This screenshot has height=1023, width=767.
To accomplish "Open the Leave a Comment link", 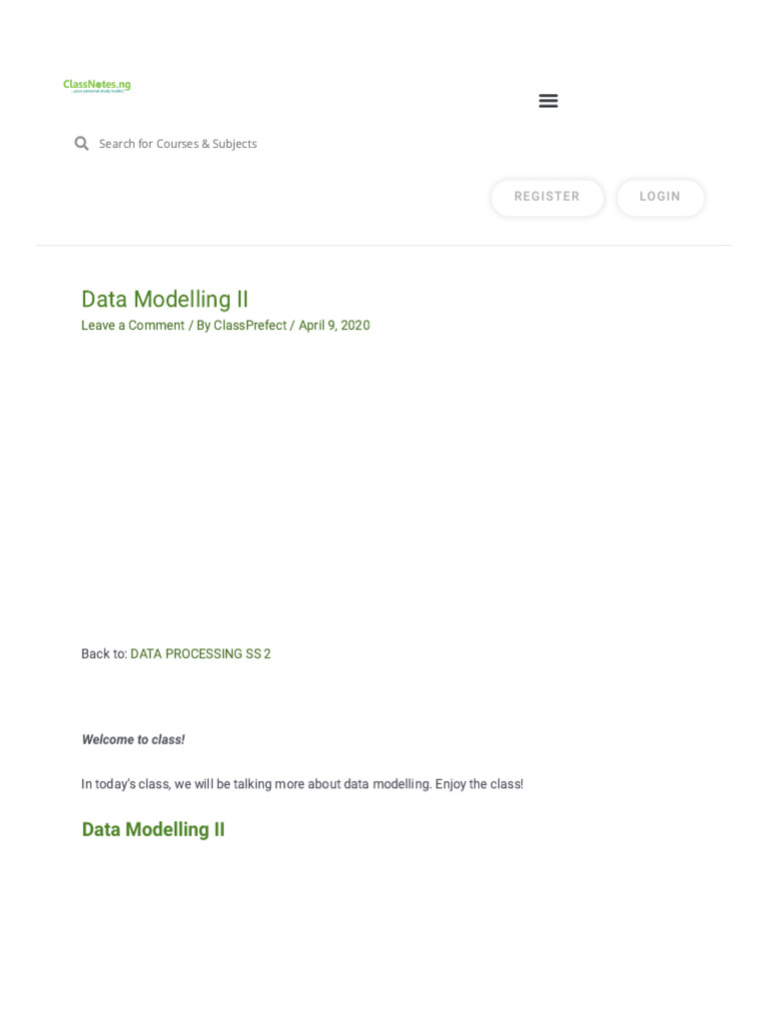I will tap(133, 326).
